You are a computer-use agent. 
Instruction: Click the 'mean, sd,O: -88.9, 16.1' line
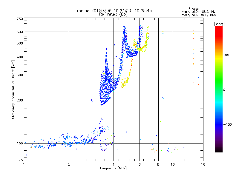[199, 12]
